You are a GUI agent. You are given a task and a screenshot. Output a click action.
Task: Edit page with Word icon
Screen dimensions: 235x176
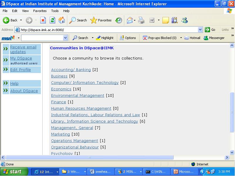pyautogui.click(x=152, y=20)
